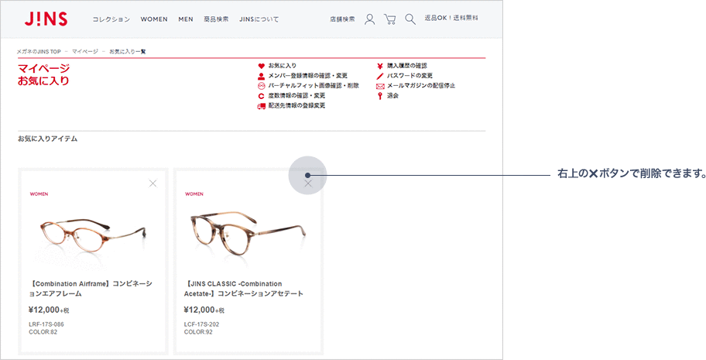Screen dimensions: 706x360
Task: Click C icon beside 度数情報
Action: point(261,95)
